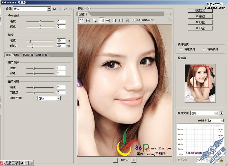Click the 锐化 value field
Screen dimensions: 228x166
(61, 87)
